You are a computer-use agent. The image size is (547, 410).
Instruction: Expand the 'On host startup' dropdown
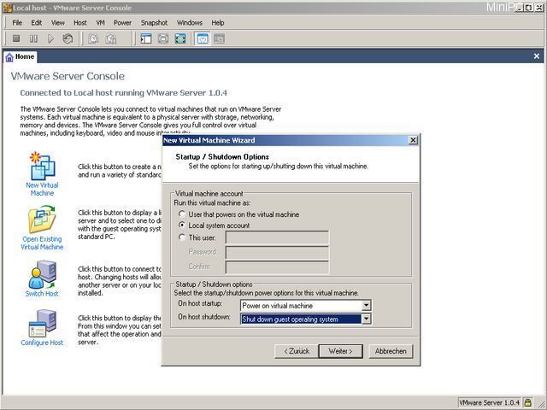pyautogui.click(x=366, y=306)
